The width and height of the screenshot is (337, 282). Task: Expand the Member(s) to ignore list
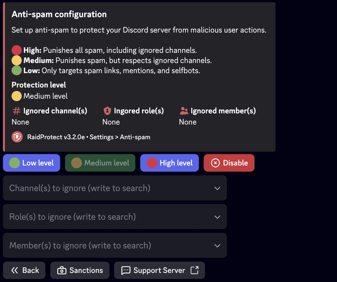115,245
